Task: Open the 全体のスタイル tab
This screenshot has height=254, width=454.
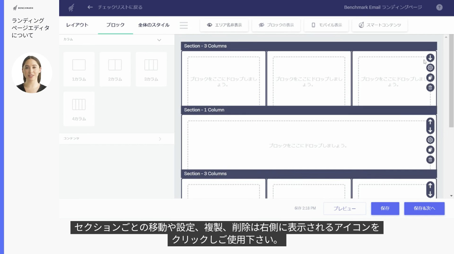Action: (154, 25)
